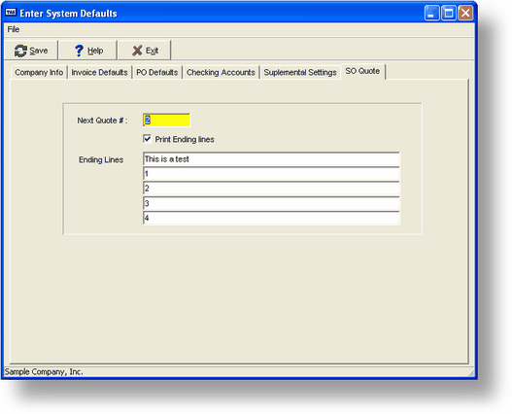512x414 pixels.
Task: Click the Exit X icon in toolbar
Action: 137,51
